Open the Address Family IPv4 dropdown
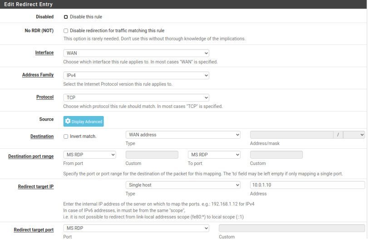This screenshot has width=369, height=243. coord(136,75)
